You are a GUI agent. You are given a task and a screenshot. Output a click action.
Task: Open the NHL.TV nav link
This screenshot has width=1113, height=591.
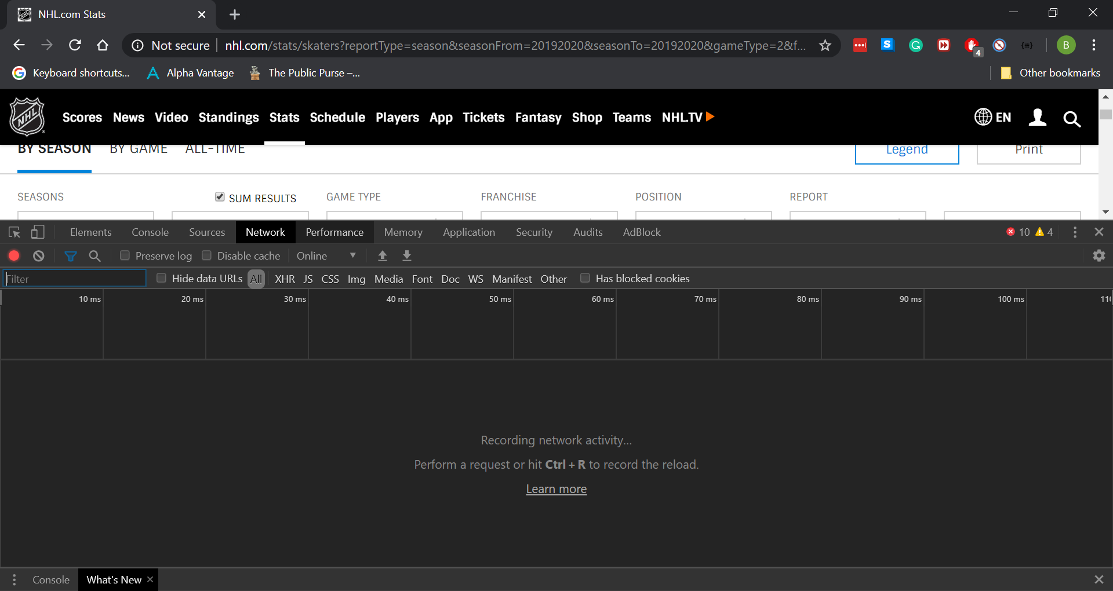coord(688,118)
